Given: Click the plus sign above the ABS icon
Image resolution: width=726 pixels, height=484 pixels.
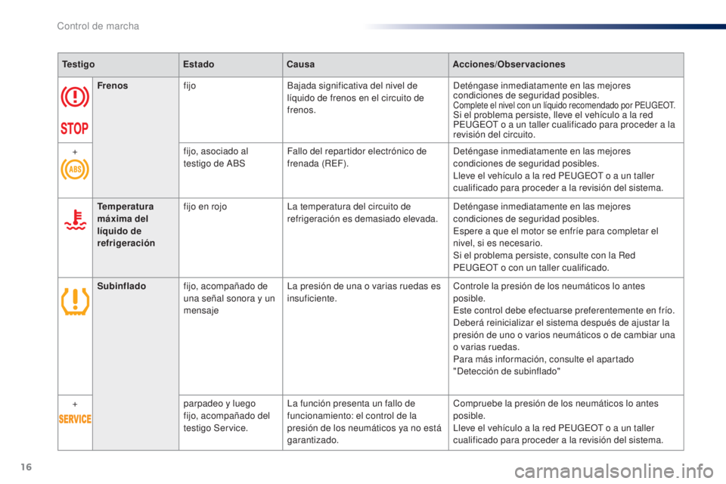Looking at the screenshot, I should click(x=75, y=152).
